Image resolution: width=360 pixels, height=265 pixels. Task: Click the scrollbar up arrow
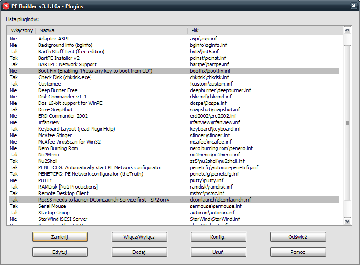[348, 30]
